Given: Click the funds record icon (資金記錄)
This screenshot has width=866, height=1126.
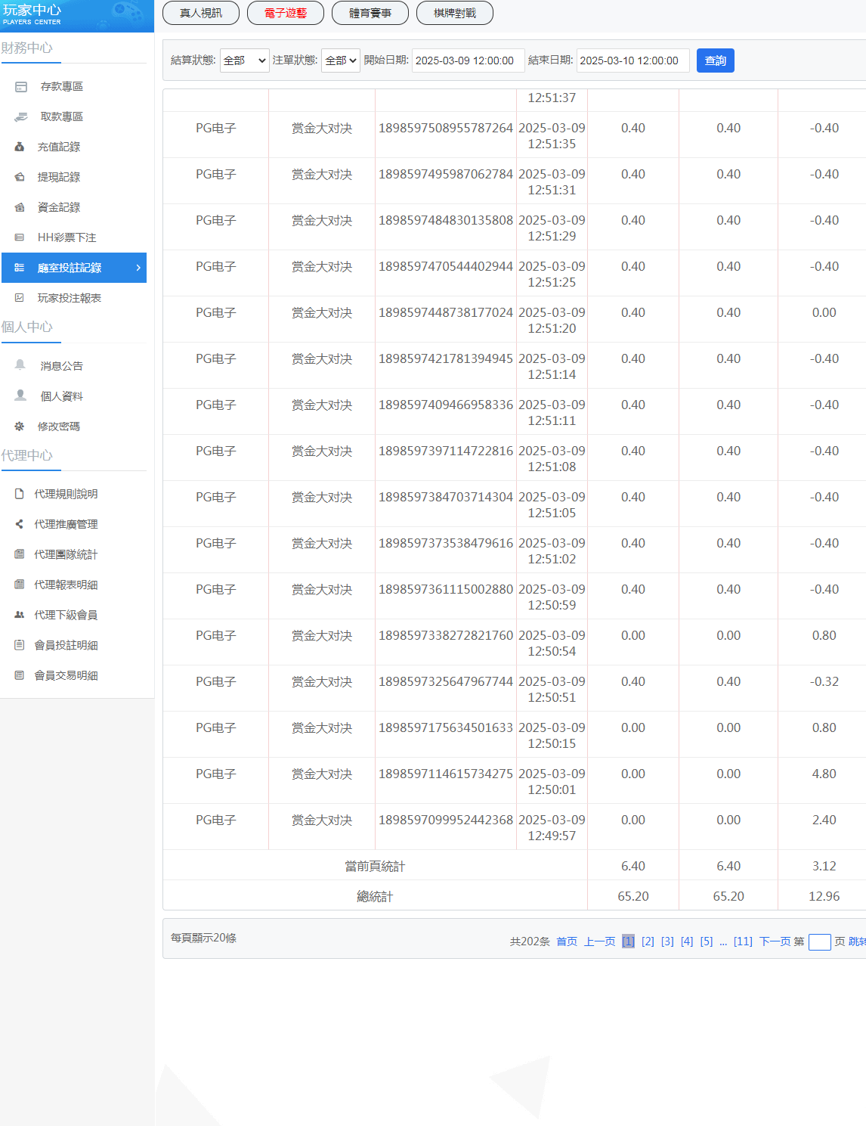Looking at the screenshot, I should click(20, 207).
